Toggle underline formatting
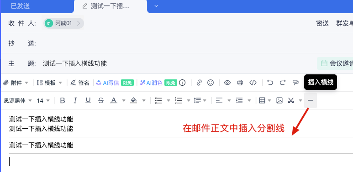This screenshot has height=172, width=353. click(88, 100)
